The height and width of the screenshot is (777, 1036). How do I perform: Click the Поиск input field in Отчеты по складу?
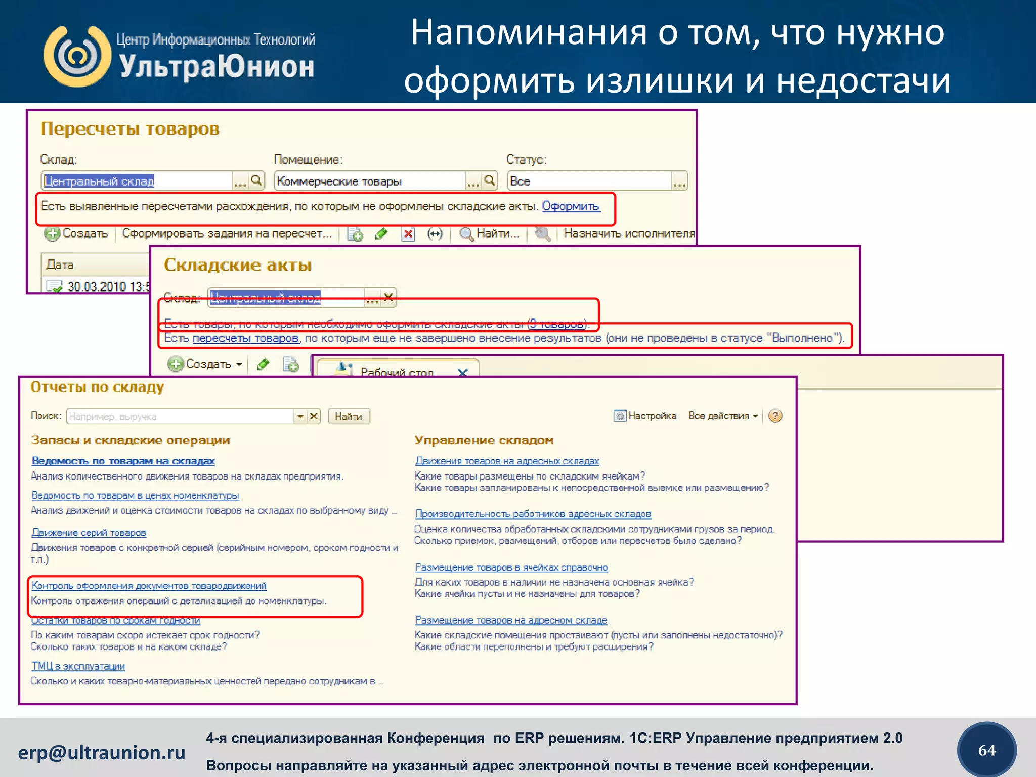tap(180, 416)
